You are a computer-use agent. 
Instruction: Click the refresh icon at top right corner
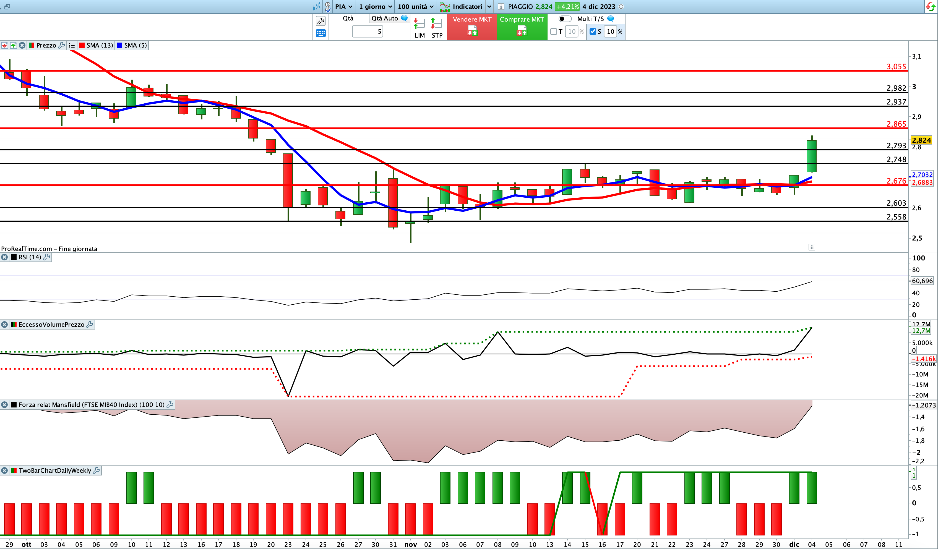(931, 7)
